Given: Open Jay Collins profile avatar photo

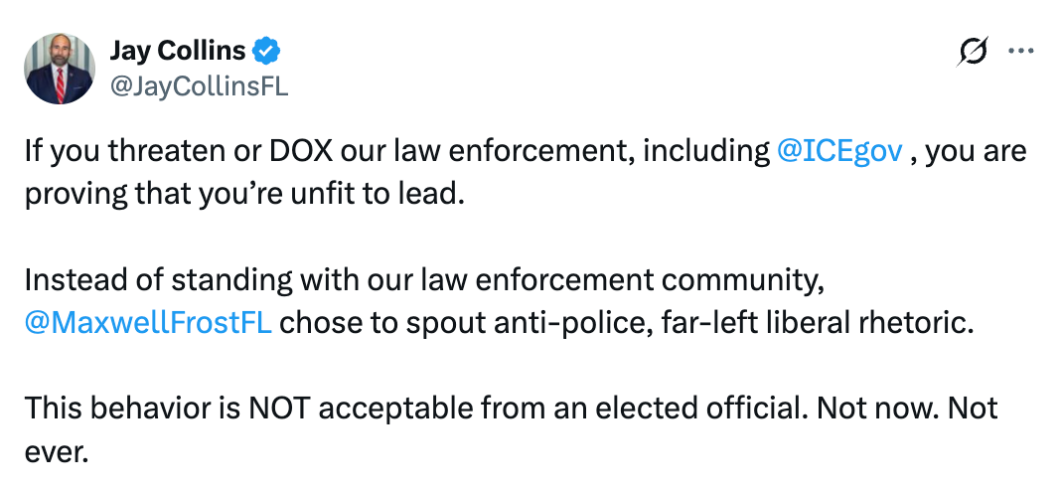Looking at the screenshot, I should (66, 69).
